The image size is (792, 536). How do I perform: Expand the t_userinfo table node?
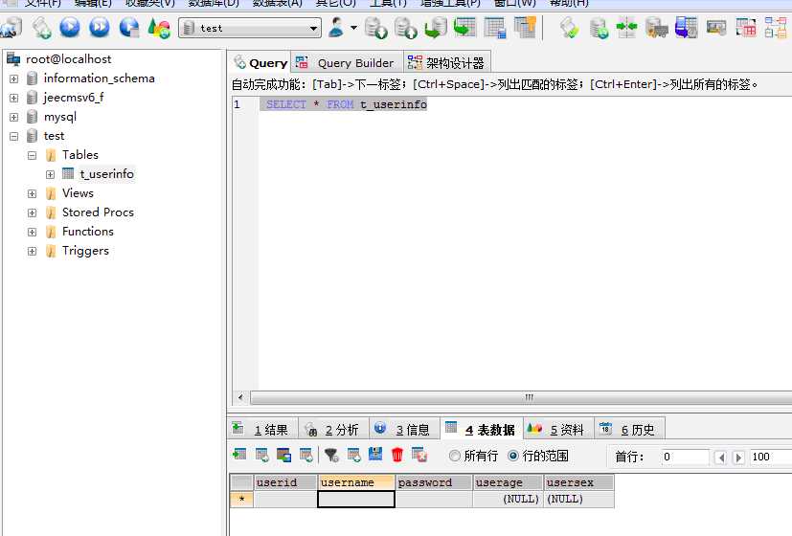tap(50, 174)
